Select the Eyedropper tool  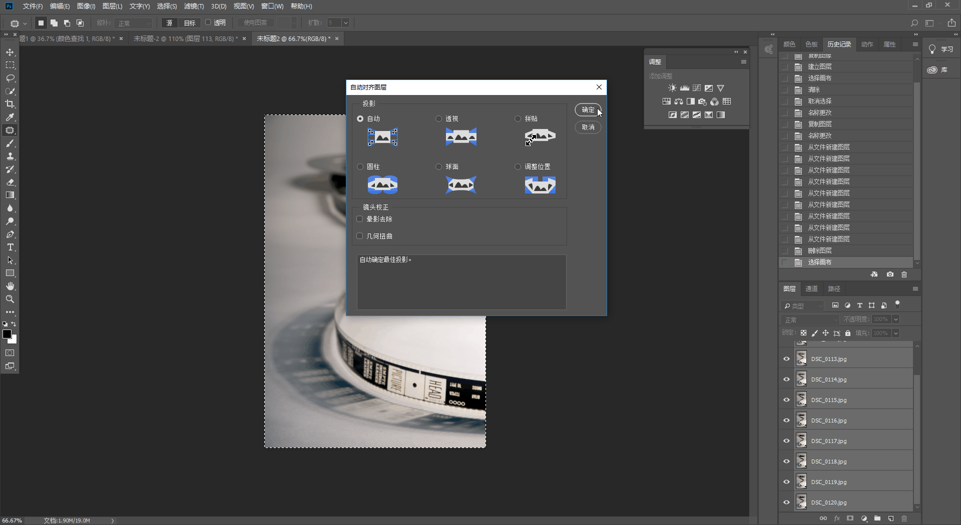click(10, 117)
